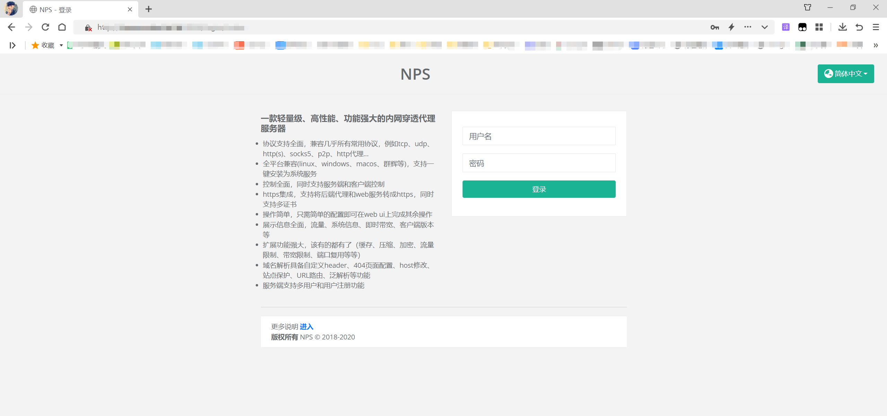Click the t-shirt skin icon in title bar

(x=807, y=7)
